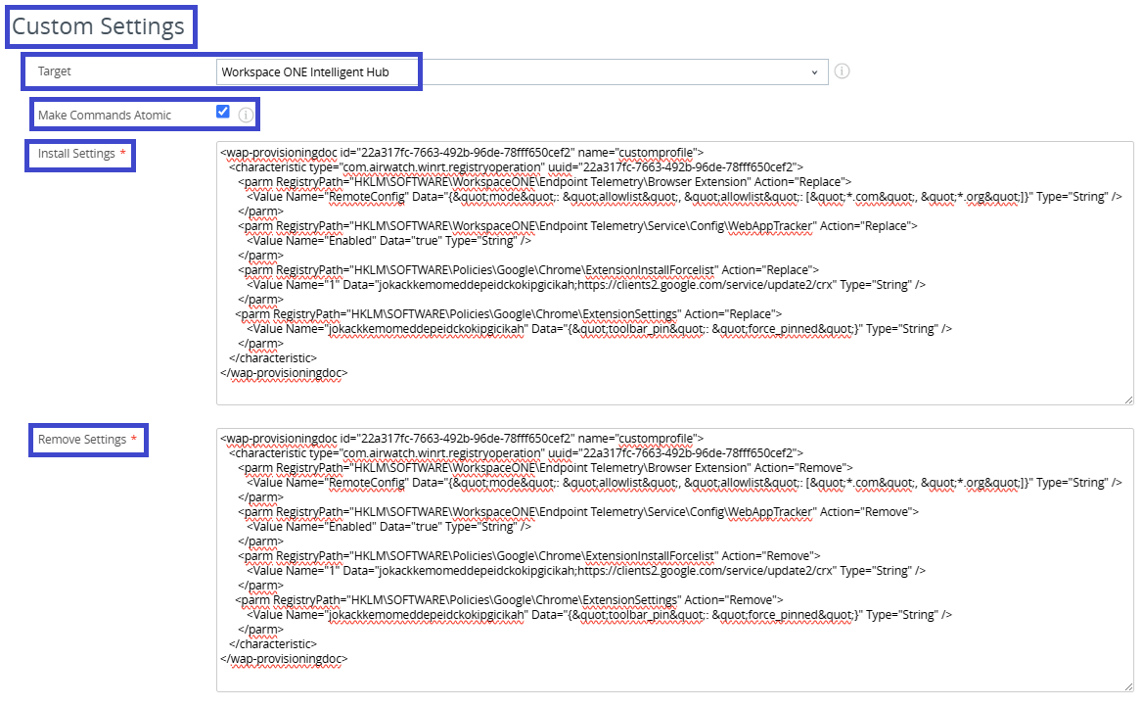Screen dimensions: 1140x707
Task: Click the closing wap-provisioningdoc tag in Install Settings
Action: point(284,373)
